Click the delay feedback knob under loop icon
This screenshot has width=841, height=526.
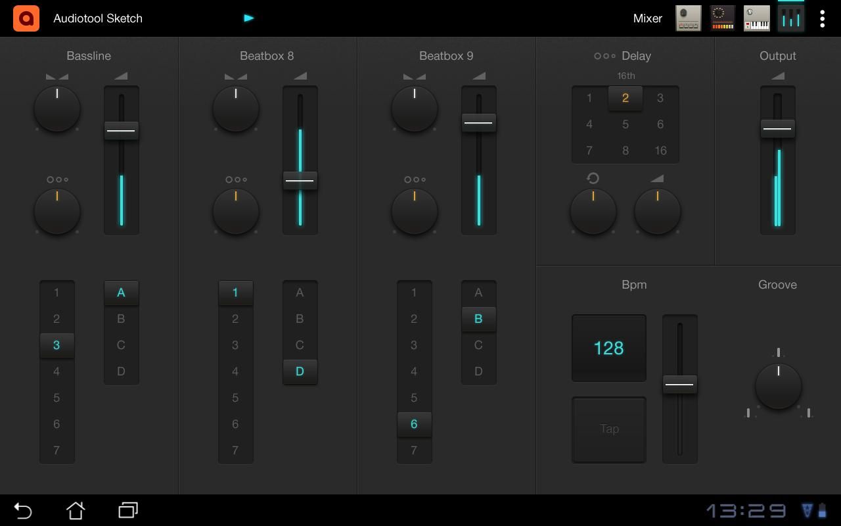click(x=593, y=211)
